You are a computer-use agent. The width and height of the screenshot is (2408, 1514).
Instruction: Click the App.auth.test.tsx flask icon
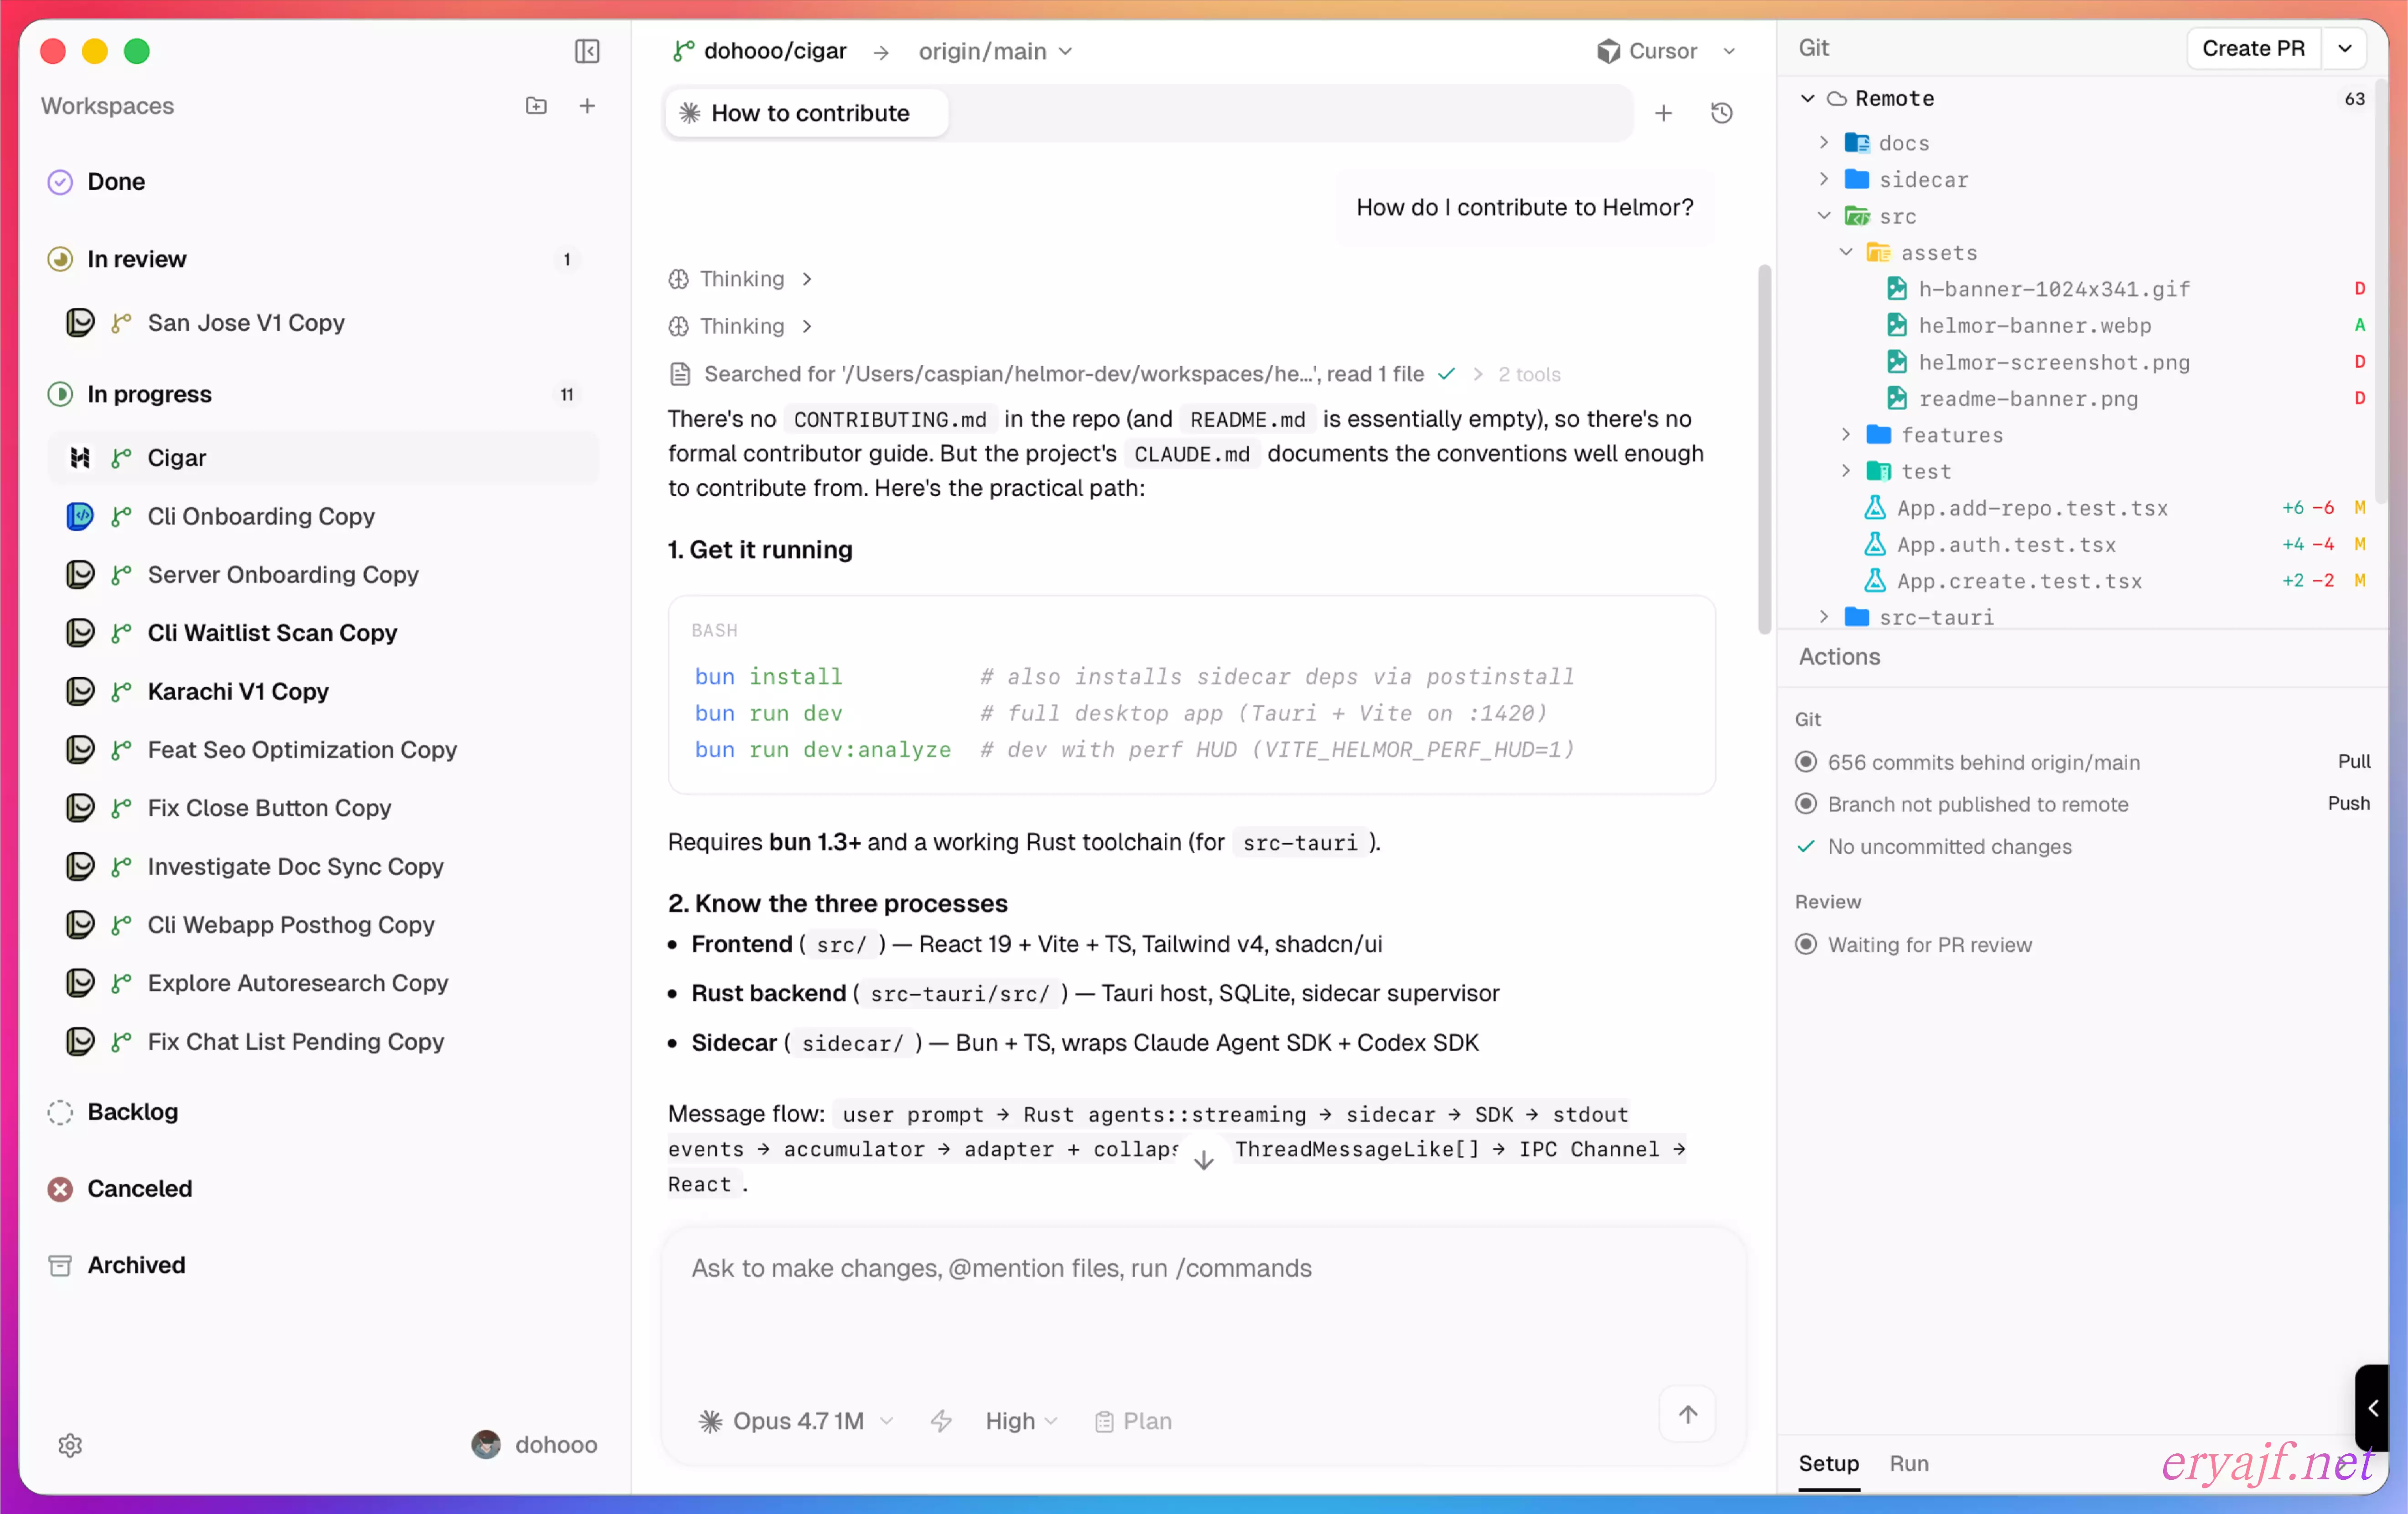[x=1875, y=544]
